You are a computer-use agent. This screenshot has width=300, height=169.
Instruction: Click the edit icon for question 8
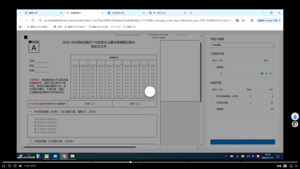[262, 74]
